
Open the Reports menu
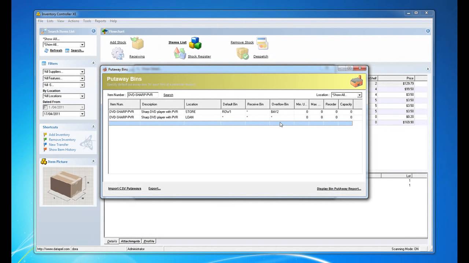point(100,21)
